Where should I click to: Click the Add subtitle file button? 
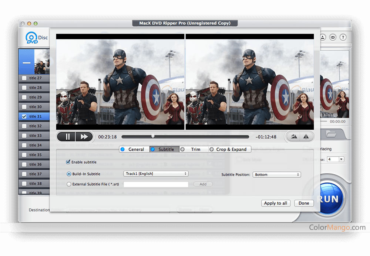tap(203, 184)
